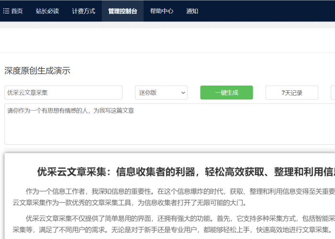The width and height of the screenshot is (335, 239).
Task: Click the list icon beside 首页
Action: coord(6,11)
